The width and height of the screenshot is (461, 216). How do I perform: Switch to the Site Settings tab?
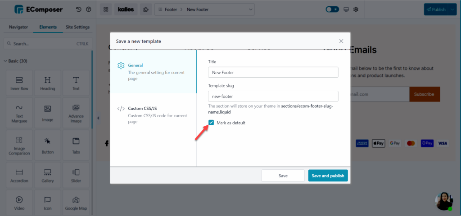[x=77, y=27]
